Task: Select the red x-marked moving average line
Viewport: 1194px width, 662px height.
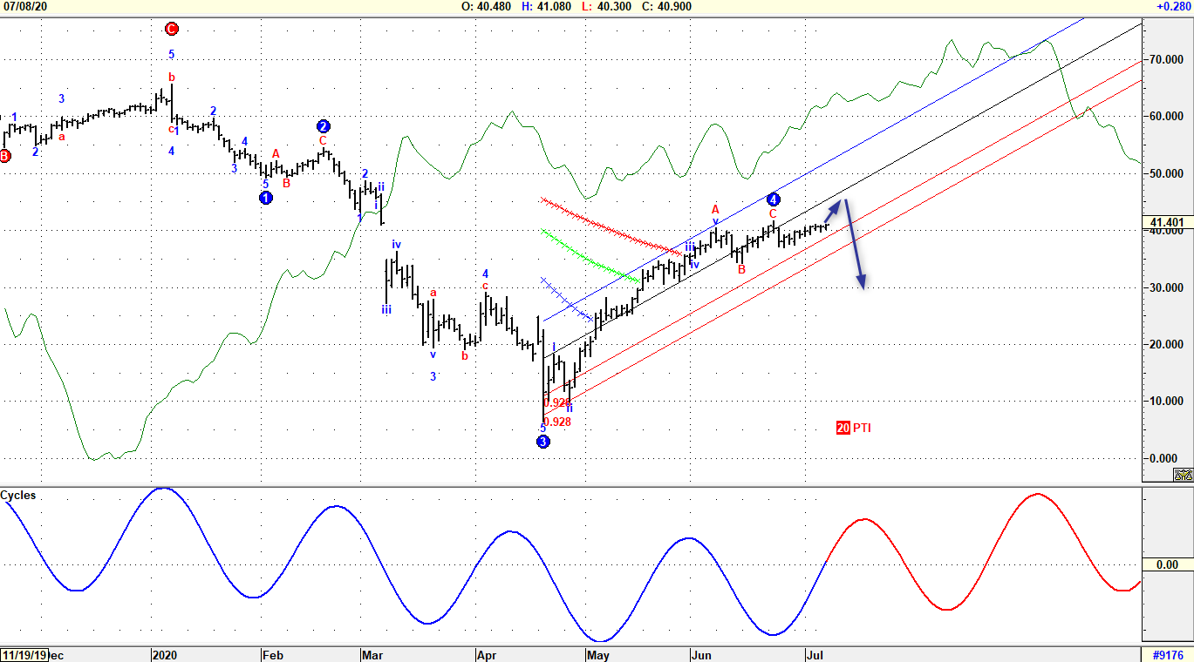Action: click(x=611, y=228)
